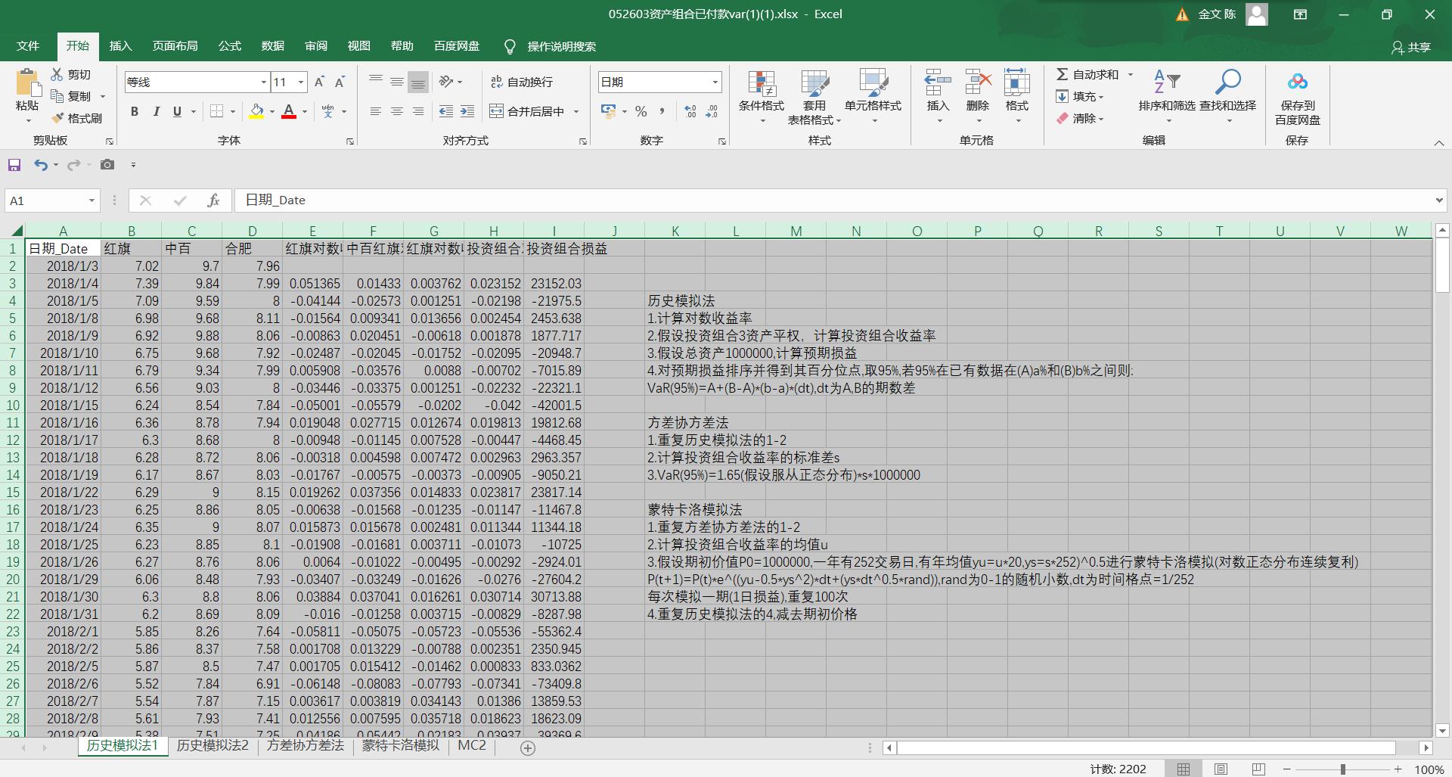Switch to Formulas (公式) ribbon tab
Image resolution: width=1452 pixels, height=777 pixels.
(x=230, y=46)
